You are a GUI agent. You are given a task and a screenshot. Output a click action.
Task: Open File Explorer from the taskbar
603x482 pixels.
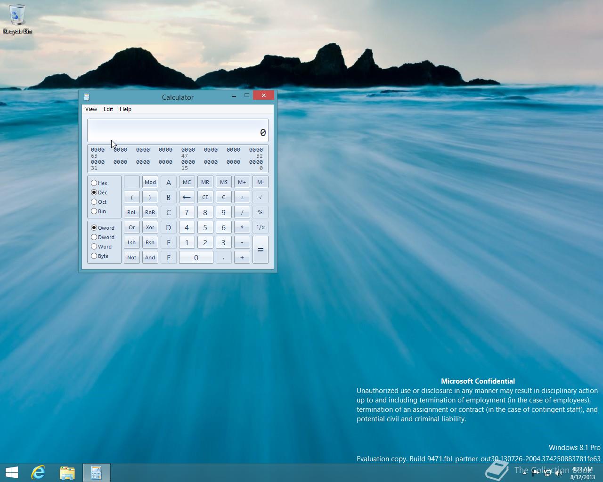(67, 472)
